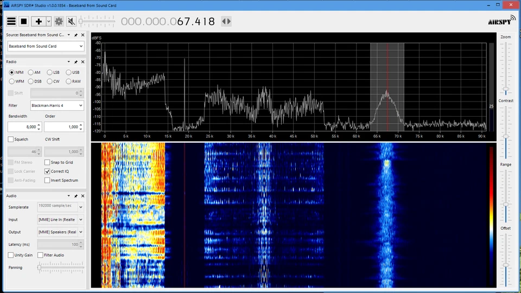The width and height of the screenshot is (521, 293).
Task: Select NFM demodulation mode
Action: click(12, 72)
